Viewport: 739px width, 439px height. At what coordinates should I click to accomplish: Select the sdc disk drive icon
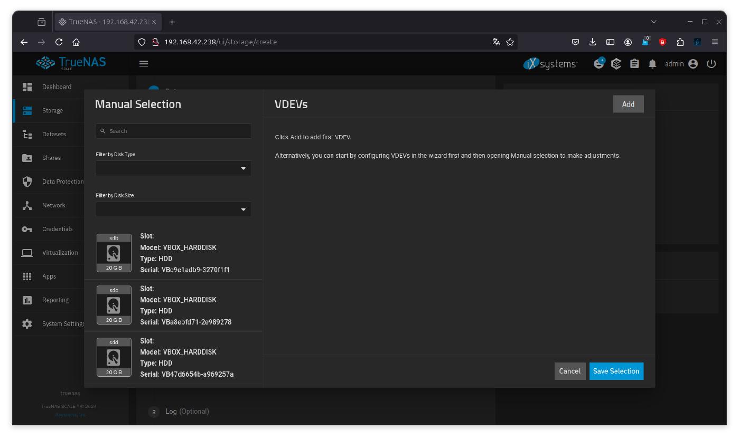[114, 305]
